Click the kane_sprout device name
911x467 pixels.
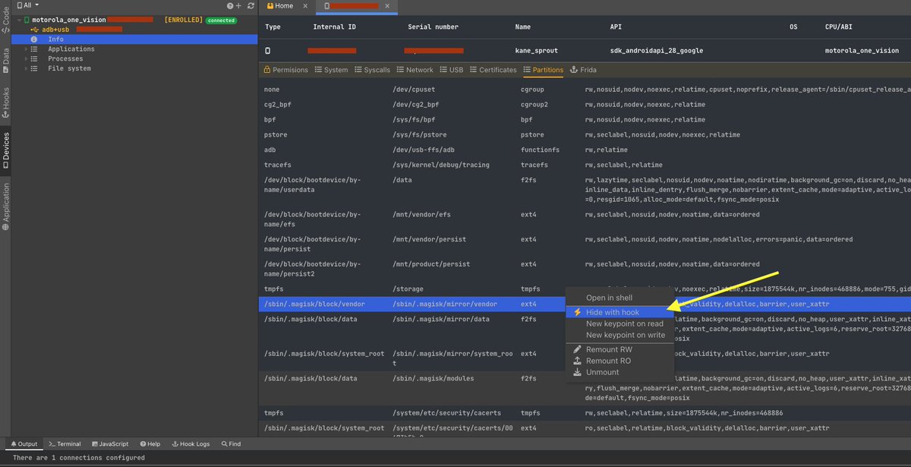pyautogui.click(x=537, y=51)
